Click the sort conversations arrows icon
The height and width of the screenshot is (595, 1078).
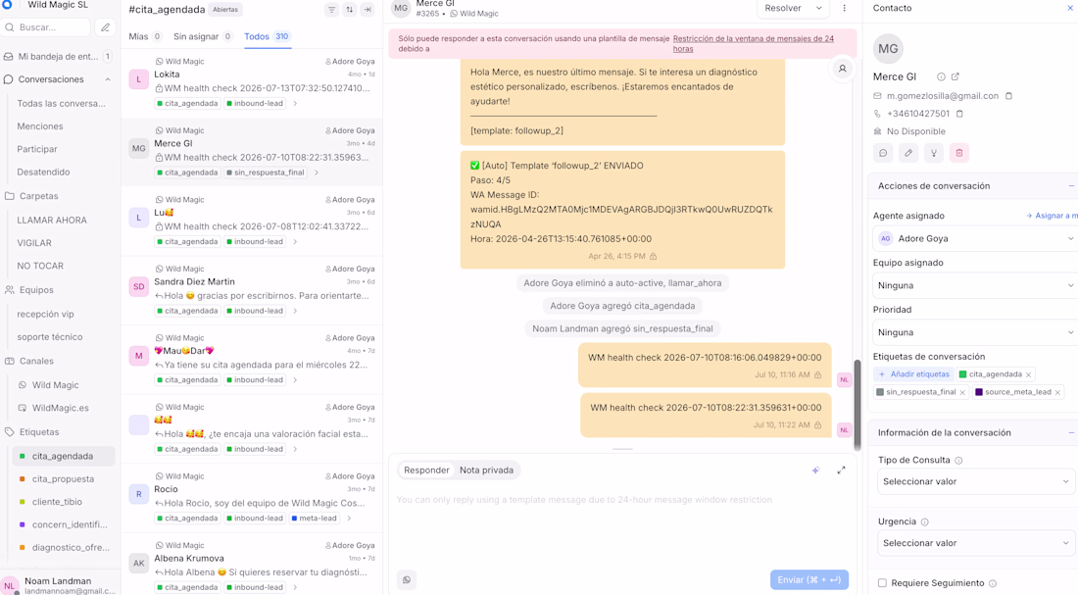pyautogui.click(x=349, y=10)
